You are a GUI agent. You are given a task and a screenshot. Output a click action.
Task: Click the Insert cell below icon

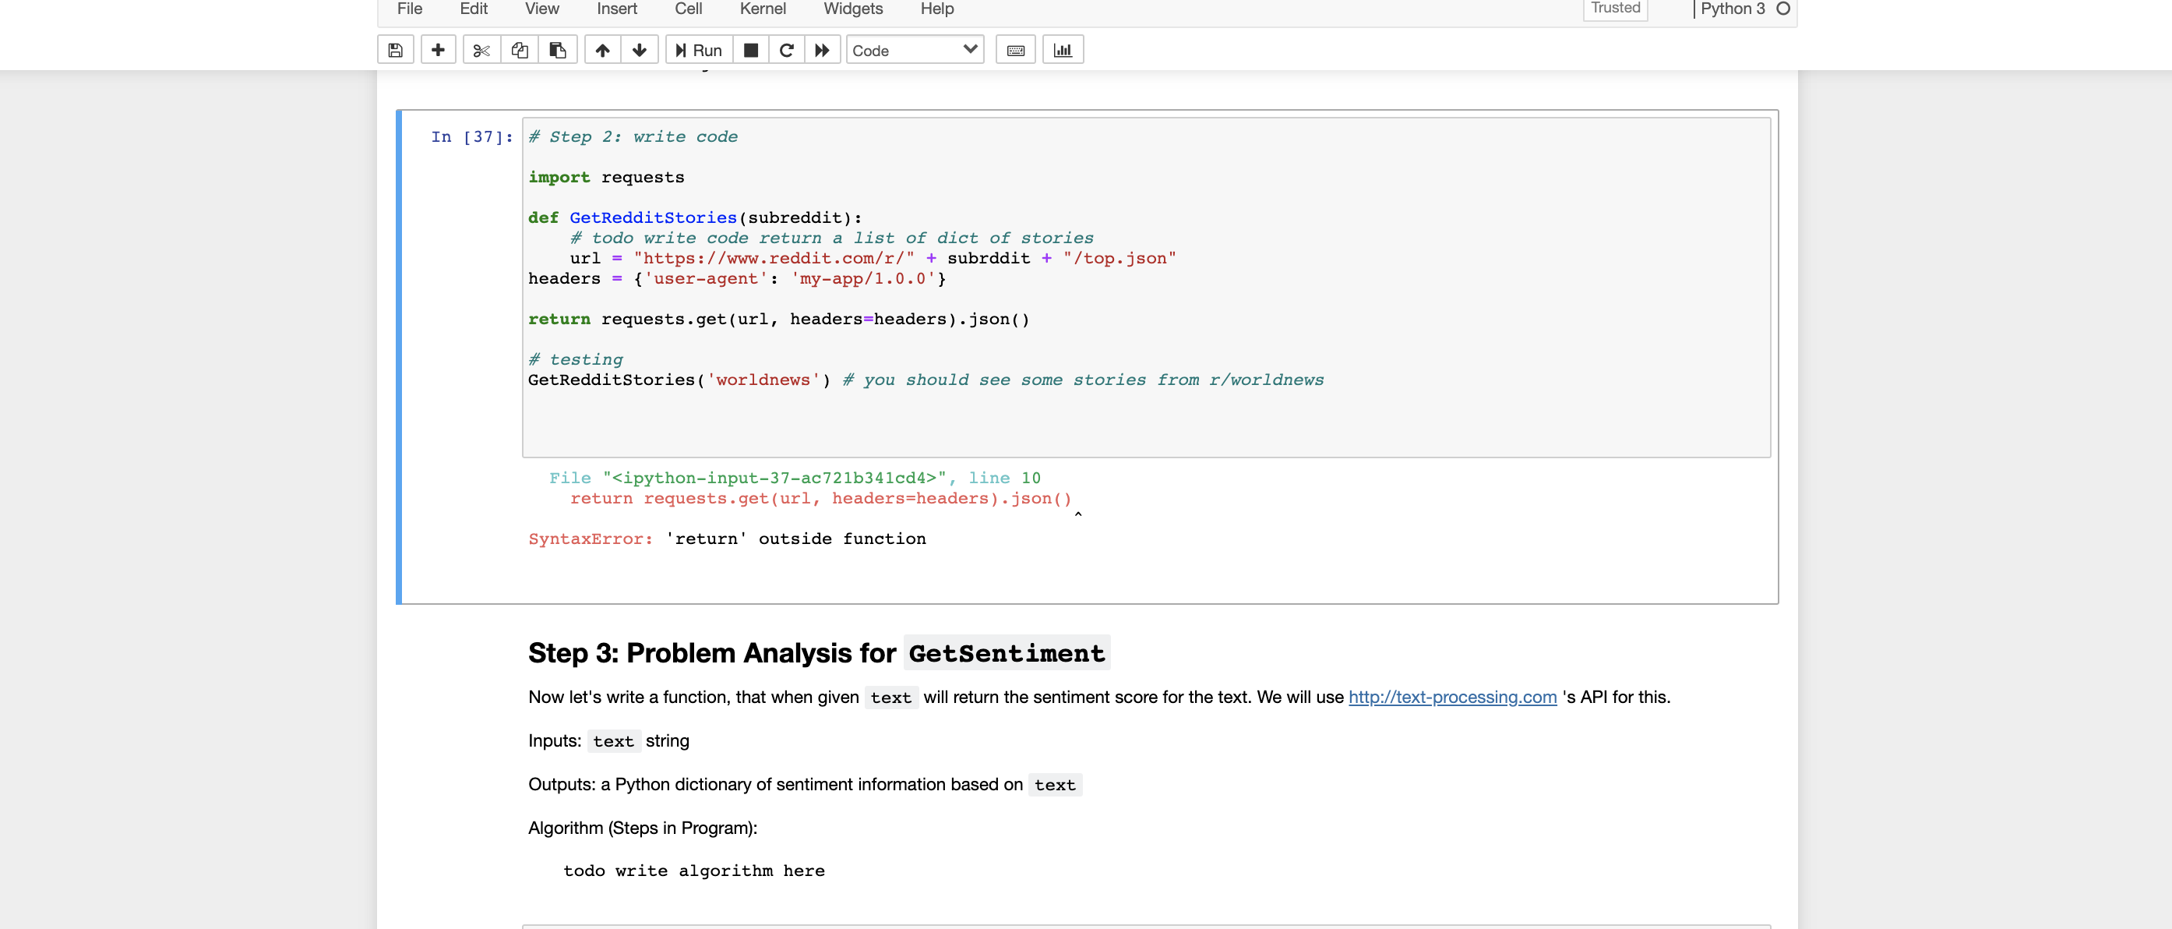click(x=434, y=50)
